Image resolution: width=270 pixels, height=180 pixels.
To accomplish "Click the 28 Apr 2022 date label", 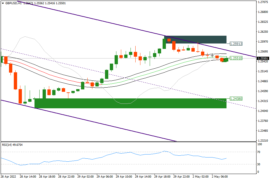I will [9, 177].
